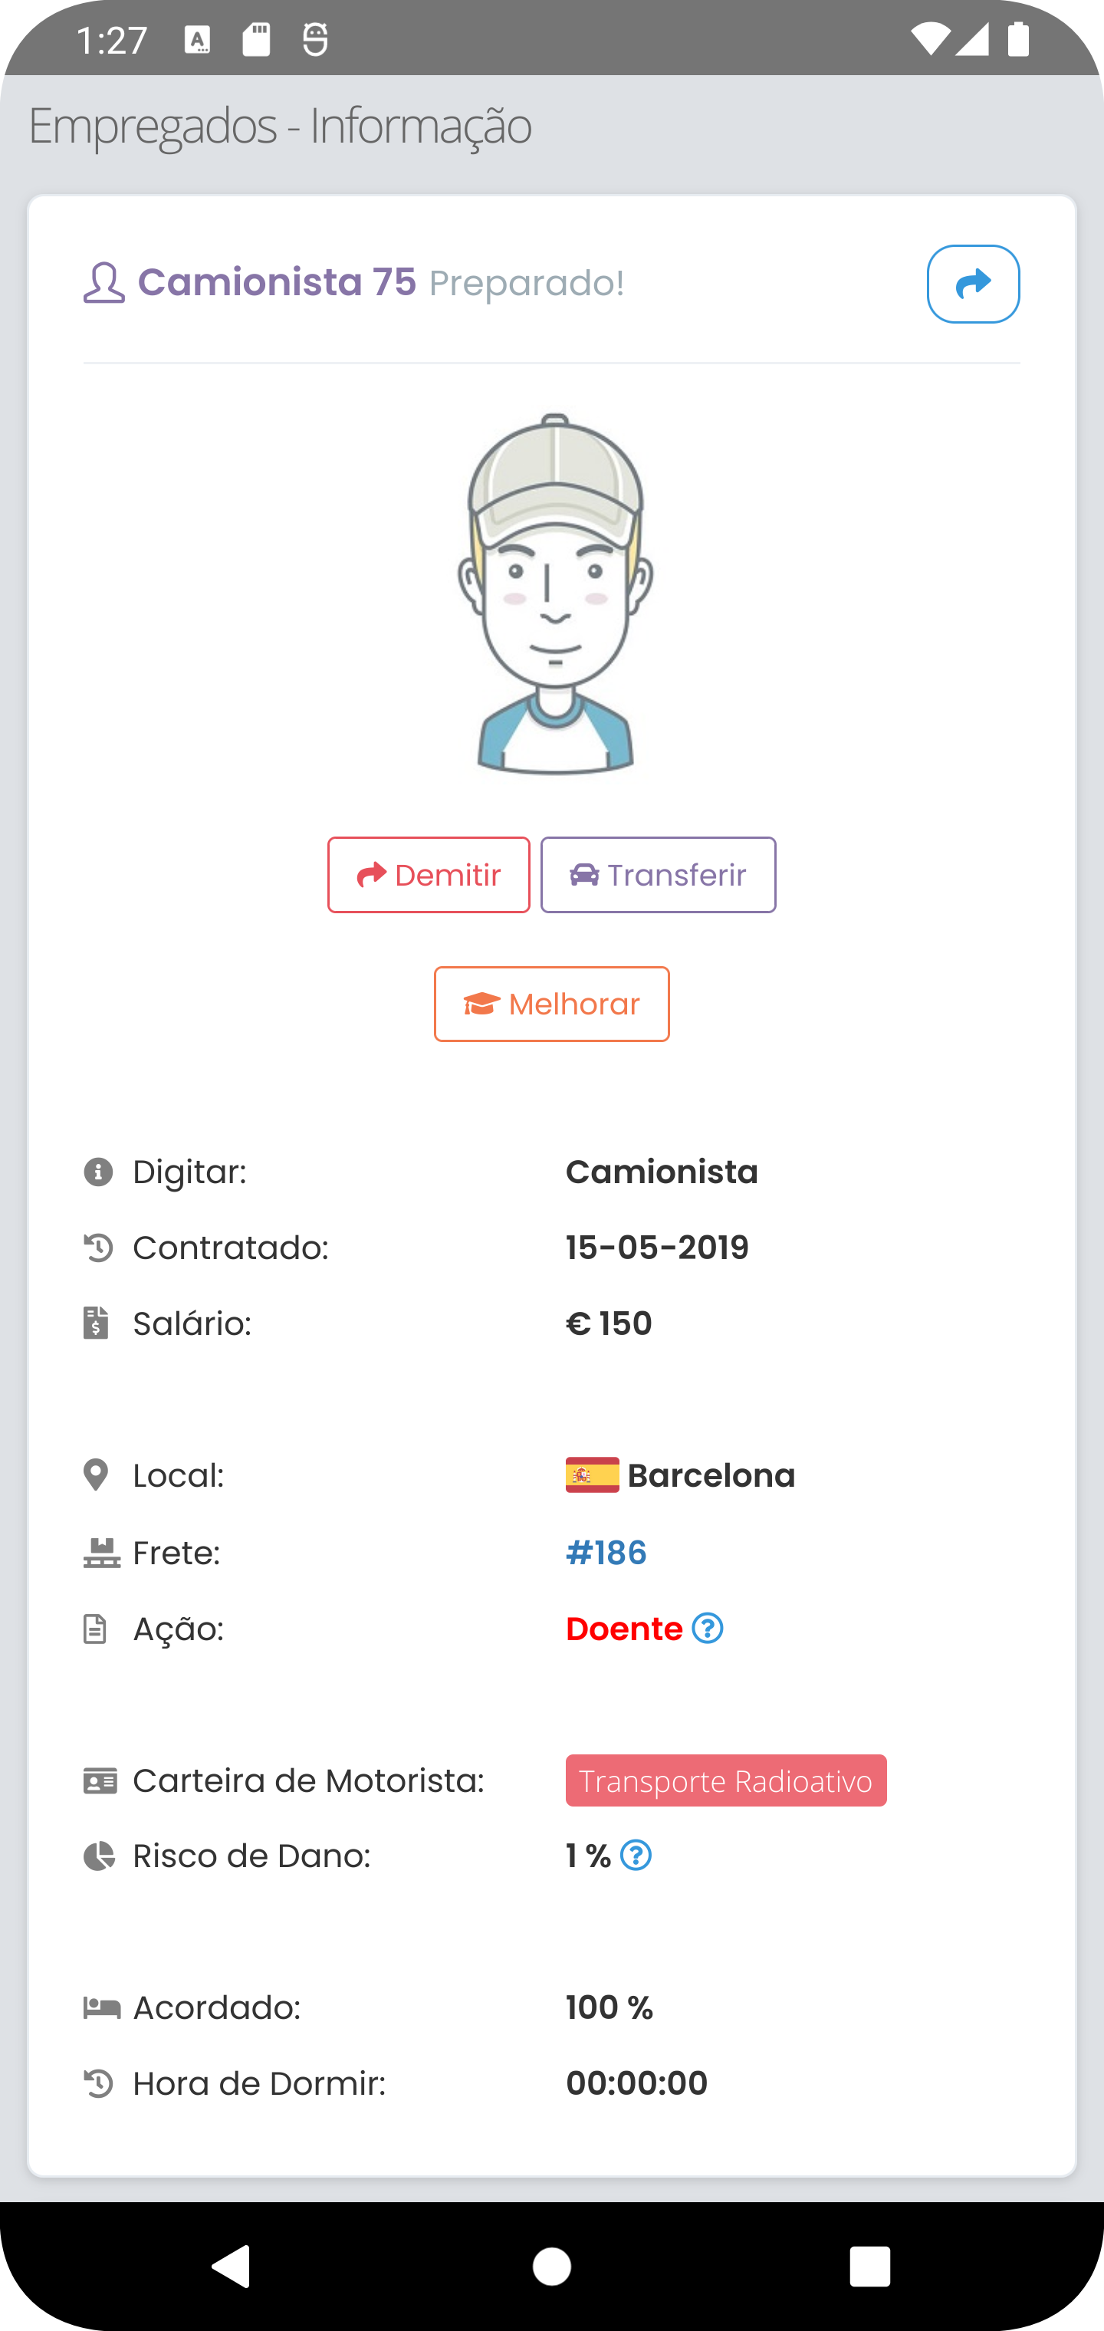Open the help icon next to Doente

(708, 1628)
